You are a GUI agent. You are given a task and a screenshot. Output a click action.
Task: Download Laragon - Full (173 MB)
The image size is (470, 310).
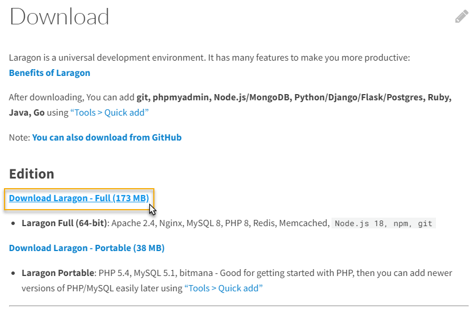[x=79, y=198]
